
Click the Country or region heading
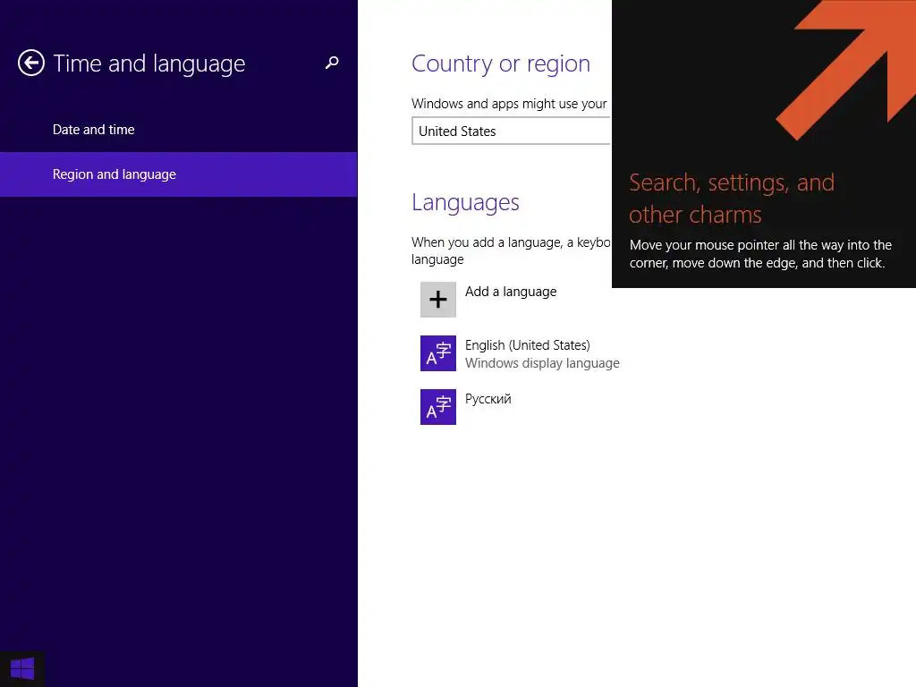coord(501,64)
